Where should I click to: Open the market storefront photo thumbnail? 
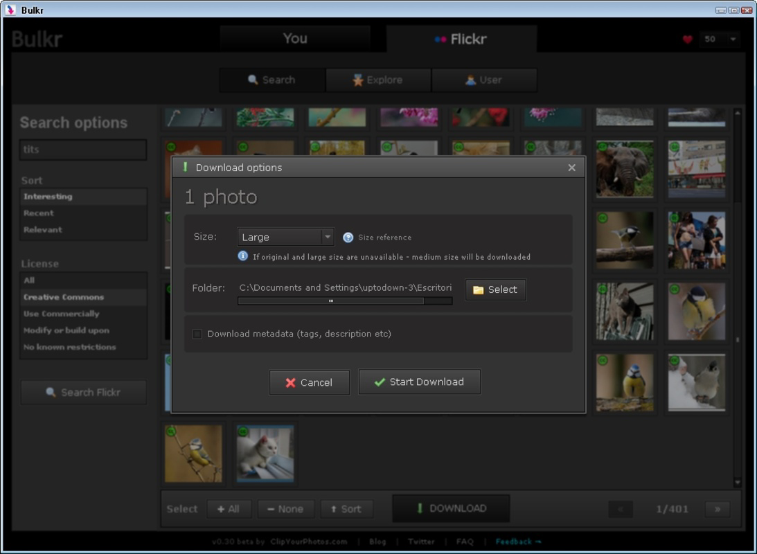pyautogui.click(x=697, y=169)
